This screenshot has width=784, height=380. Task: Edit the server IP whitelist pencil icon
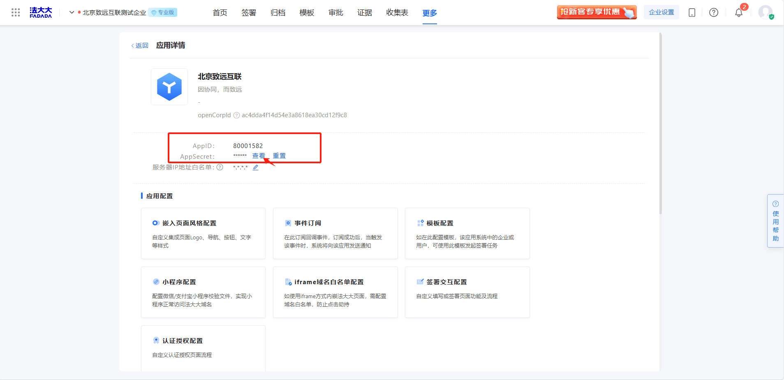[256, 167]
